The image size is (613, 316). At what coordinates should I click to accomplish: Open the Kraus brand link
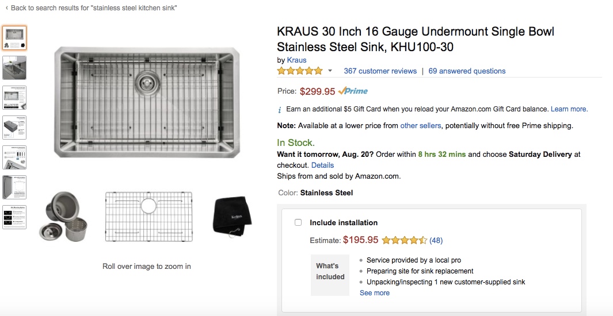[296, 60]
